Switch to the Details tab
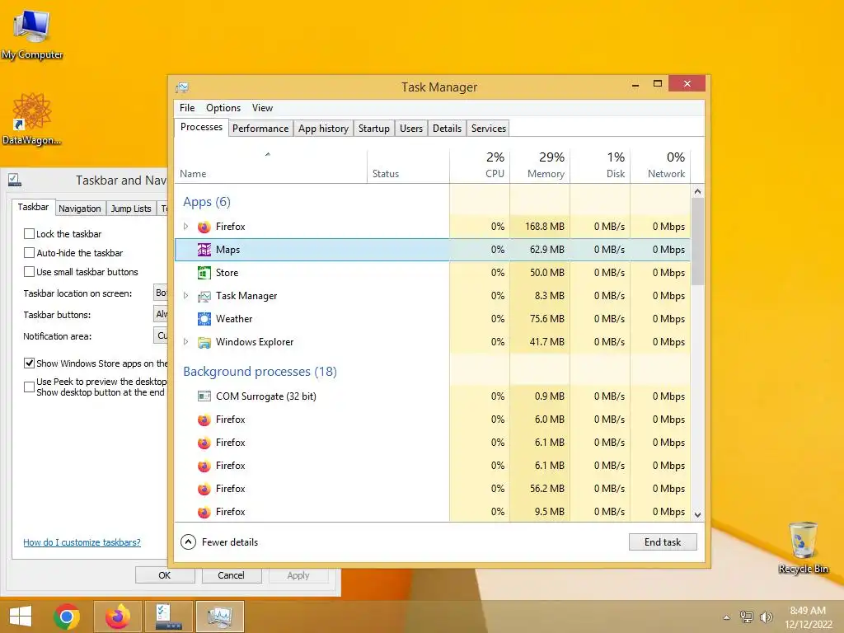844x633 pixels. 447,129
